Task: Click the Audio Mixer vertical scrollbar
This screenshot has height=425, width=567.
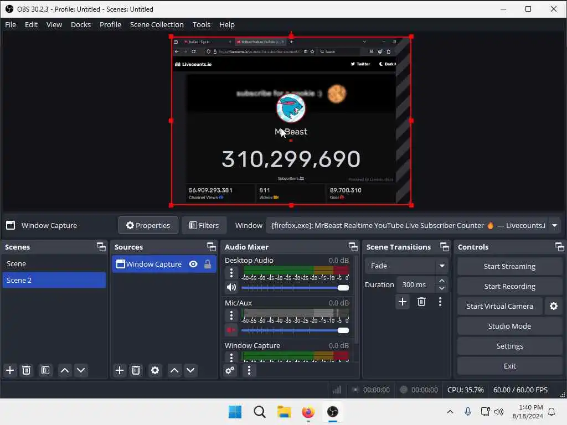Action: [356, 300]
